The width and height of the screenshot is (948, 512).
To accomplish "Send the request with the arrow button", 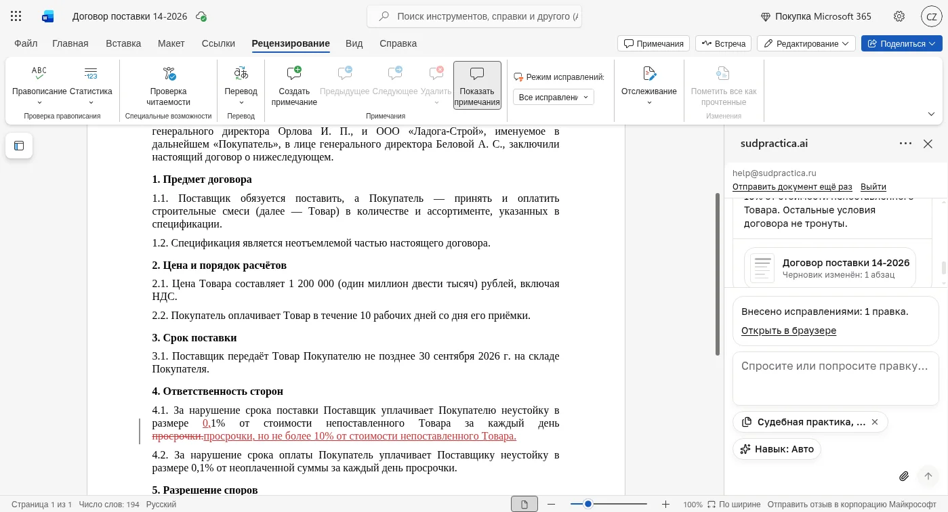I will pyautogui.click(x=928, y=476).
